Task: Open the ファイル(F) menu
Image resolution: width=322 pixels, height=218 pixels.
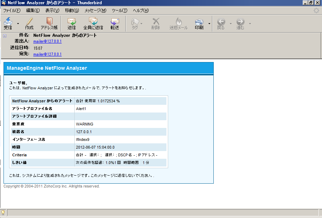Action: (x=12, y=11)
